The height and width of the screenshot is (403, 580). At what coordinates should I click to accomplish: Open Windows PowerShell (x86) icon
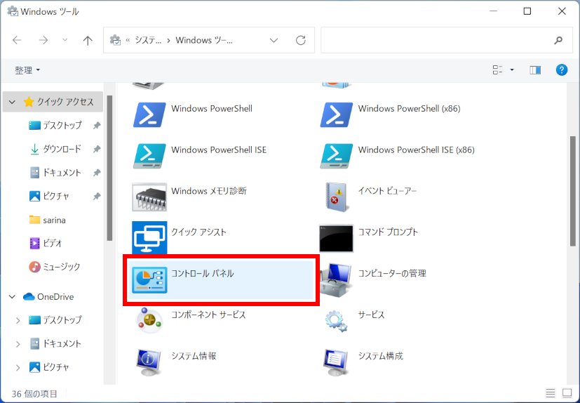(336, 115)
